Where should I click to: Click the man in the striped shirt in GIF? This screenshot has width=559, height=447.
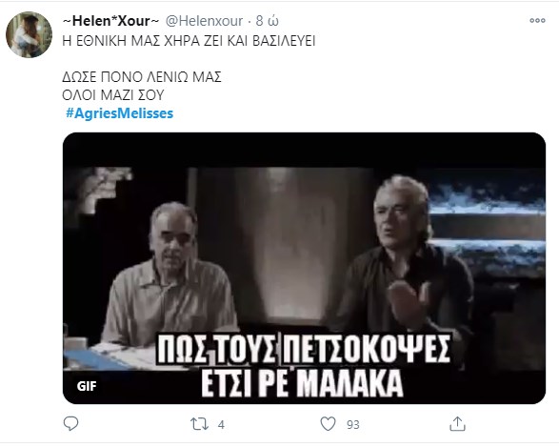(x=168, y=274)
